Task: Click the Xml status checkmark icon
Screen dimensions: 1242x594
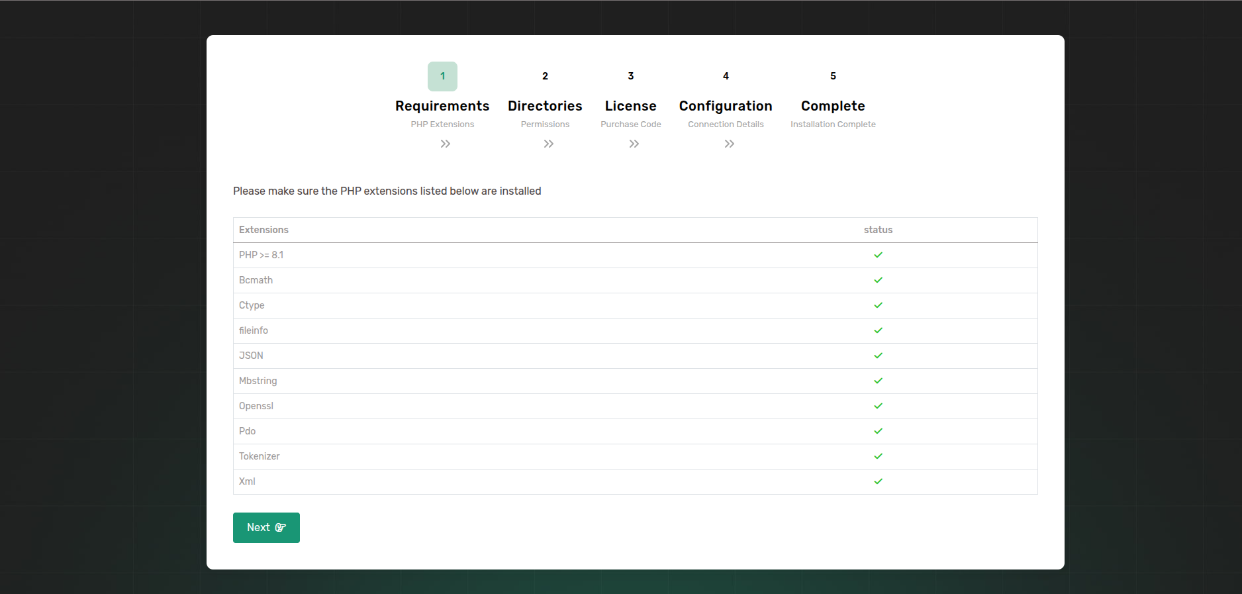Action: pyautogui.click(x=878, y=481)
